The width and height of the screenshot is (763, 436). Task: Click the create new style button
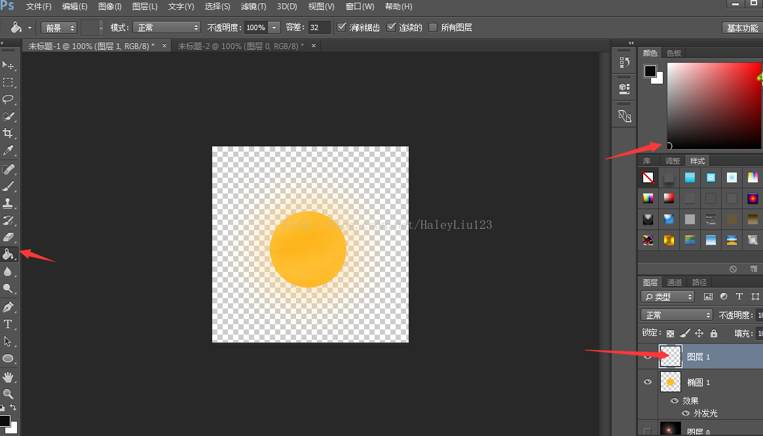753,269
